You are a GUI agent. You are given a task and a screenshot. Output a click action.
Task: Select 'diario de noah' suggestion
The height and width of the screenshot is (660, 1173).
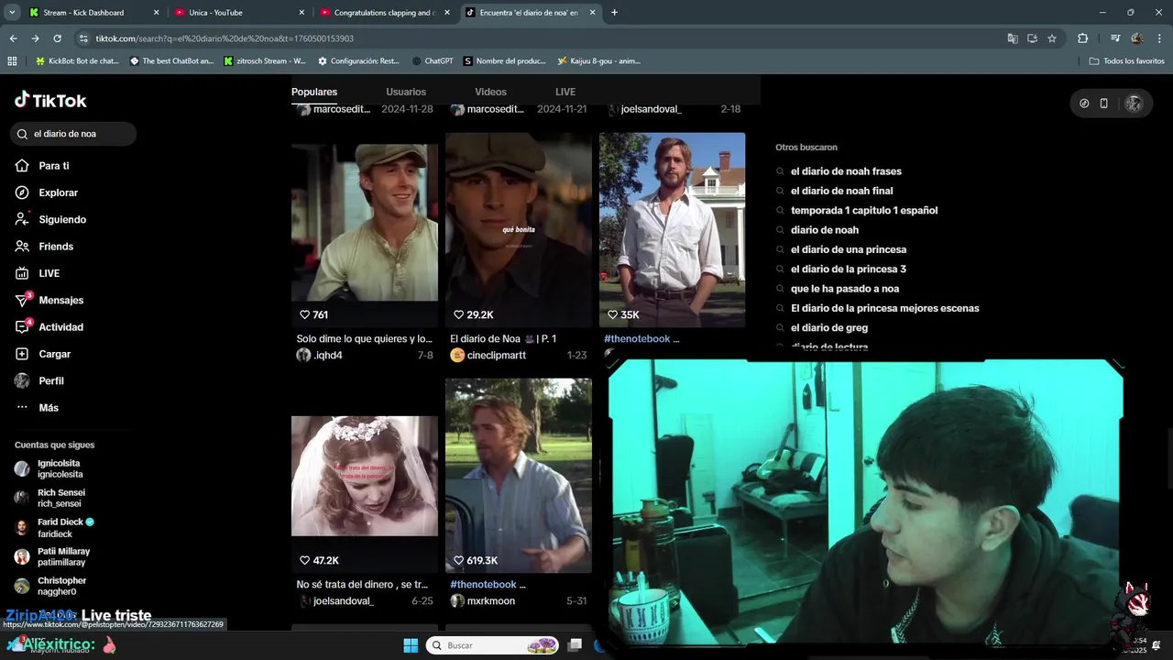pyautogui.click(x=825, y=230)
